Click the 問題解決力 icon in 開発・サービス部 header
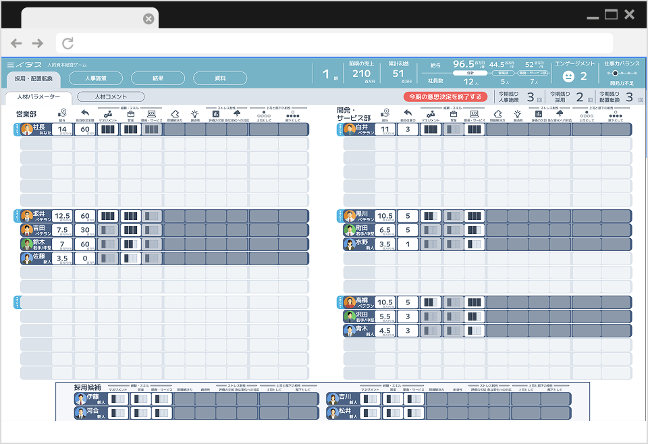This screenshot has height=444, width=648. (x=496, y=114)
